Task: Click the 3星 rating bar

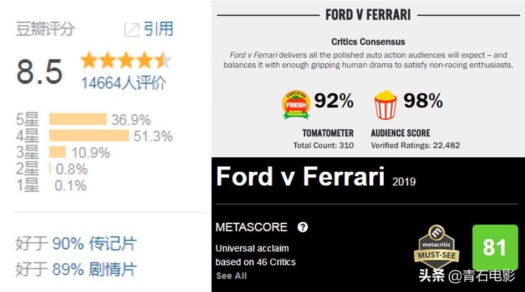Action: (x=58, y=152)
